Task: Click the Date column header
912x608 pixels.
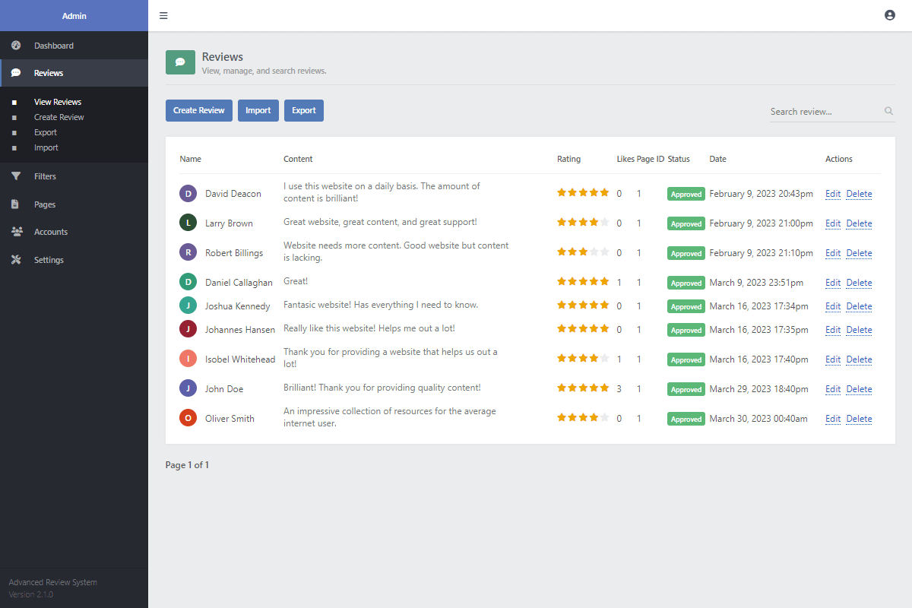Action: (x=718, y=159)
